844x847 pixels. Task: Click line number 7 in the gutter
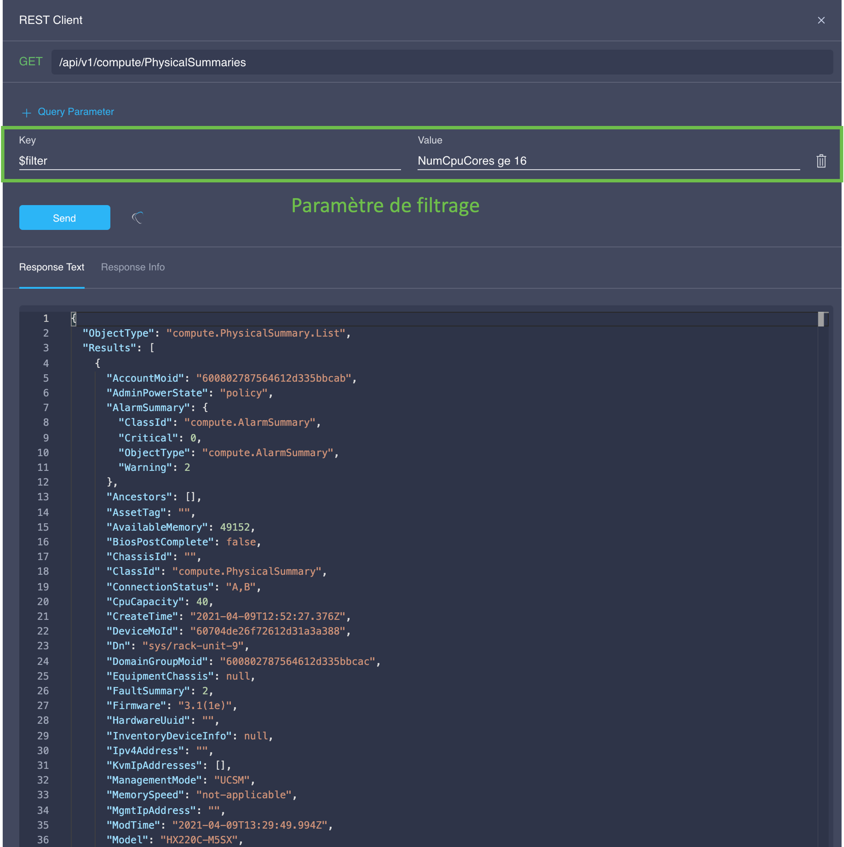pyautogui.click(x=46, y=408)
